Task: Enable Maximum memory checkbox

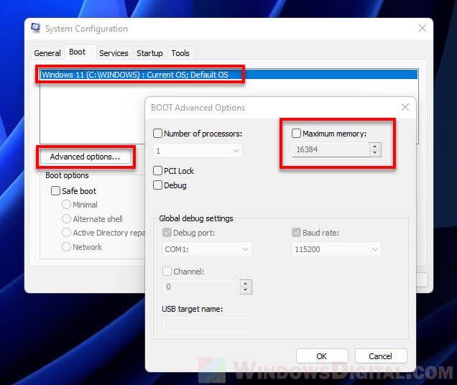Action: point(296,133)
